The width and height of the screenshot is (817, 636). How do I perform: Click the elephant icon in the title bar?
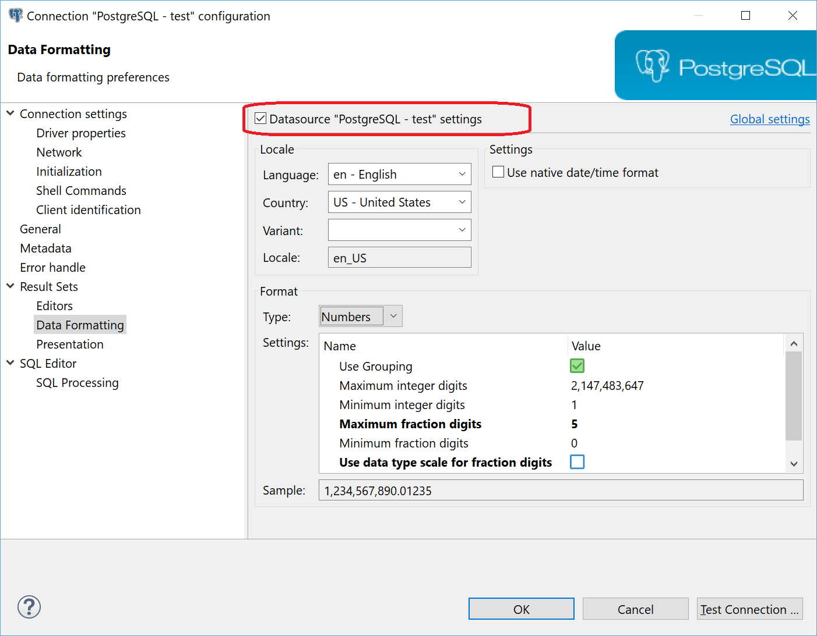coord(15,15)
